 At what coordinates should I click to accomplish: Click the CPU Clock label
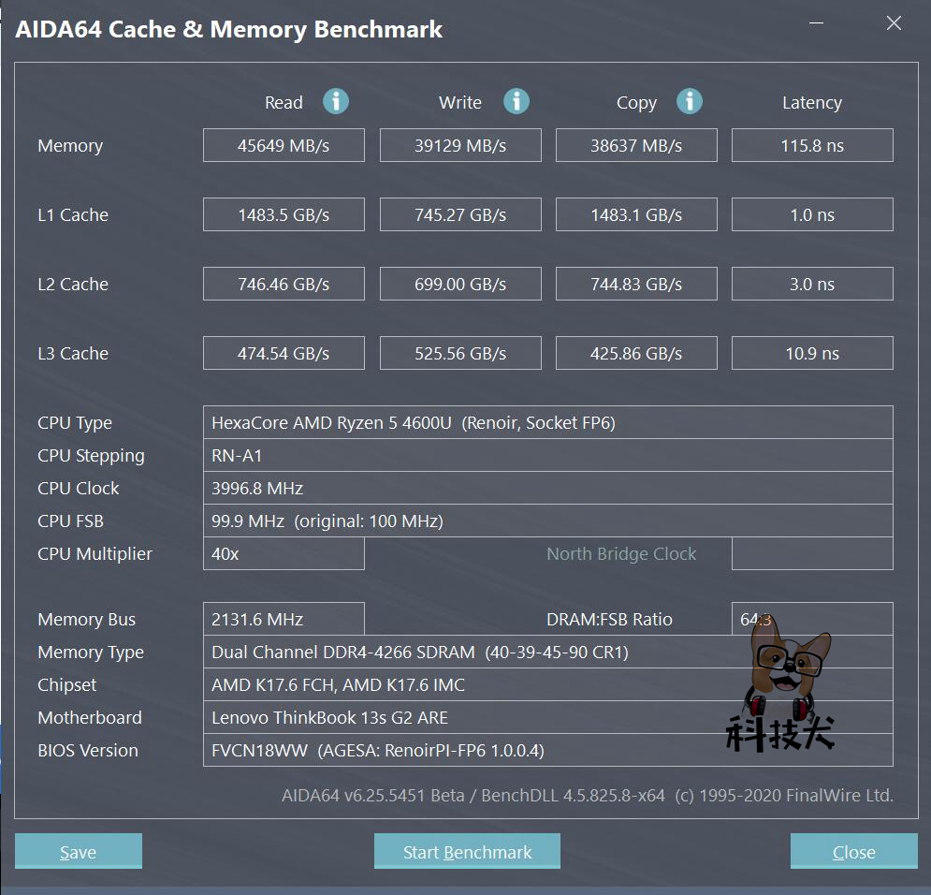[79, 488]
